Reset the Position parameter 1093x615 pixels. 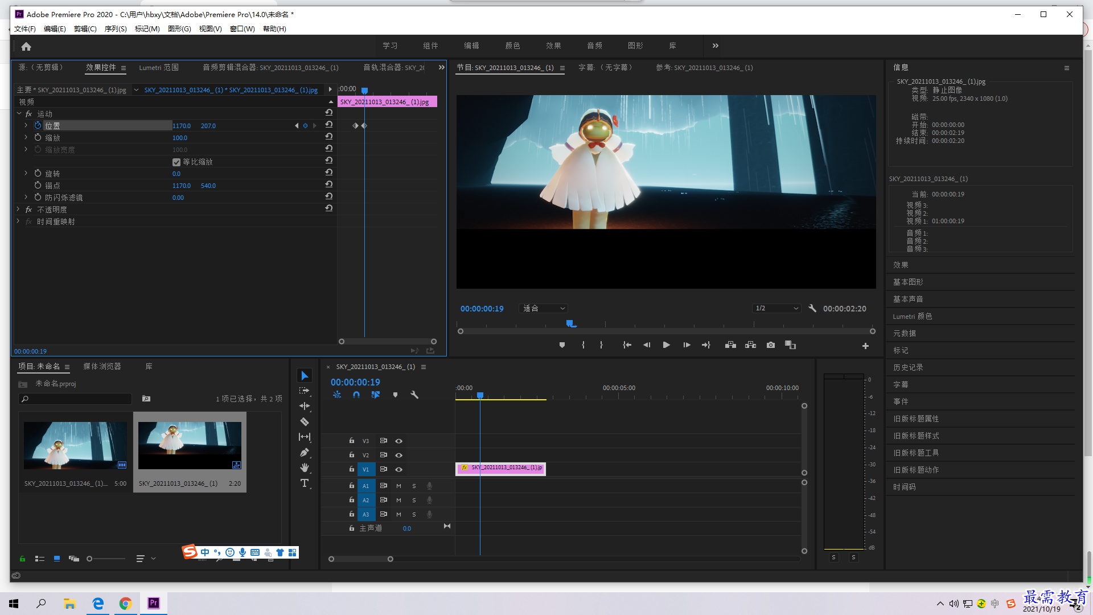click(x=328, y=125)
